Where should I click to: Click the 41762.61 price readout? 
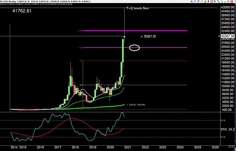(x=22, y=11)
